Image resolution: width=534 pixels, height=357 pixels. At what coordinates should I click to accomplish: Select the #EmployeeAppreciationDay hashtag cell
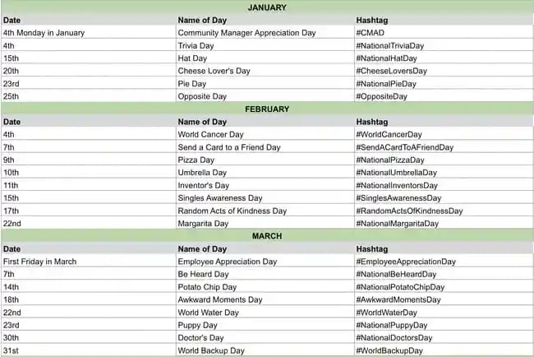(x=406, y=262)
